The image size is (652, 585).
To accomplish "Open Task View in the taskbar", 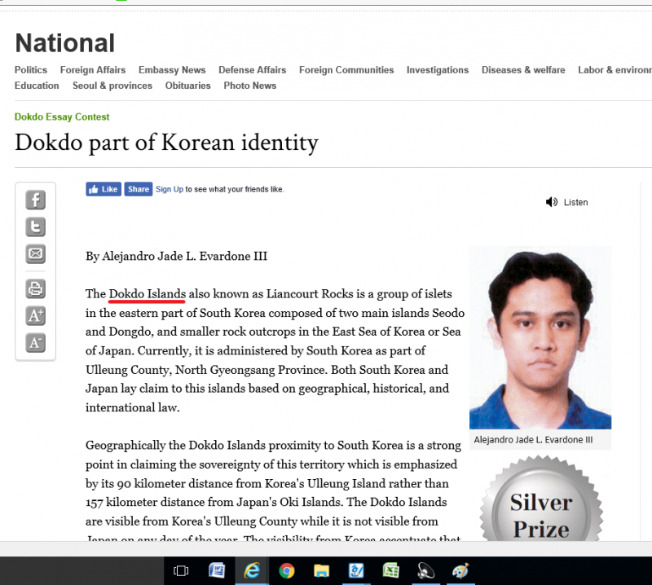I will point(181,571).
